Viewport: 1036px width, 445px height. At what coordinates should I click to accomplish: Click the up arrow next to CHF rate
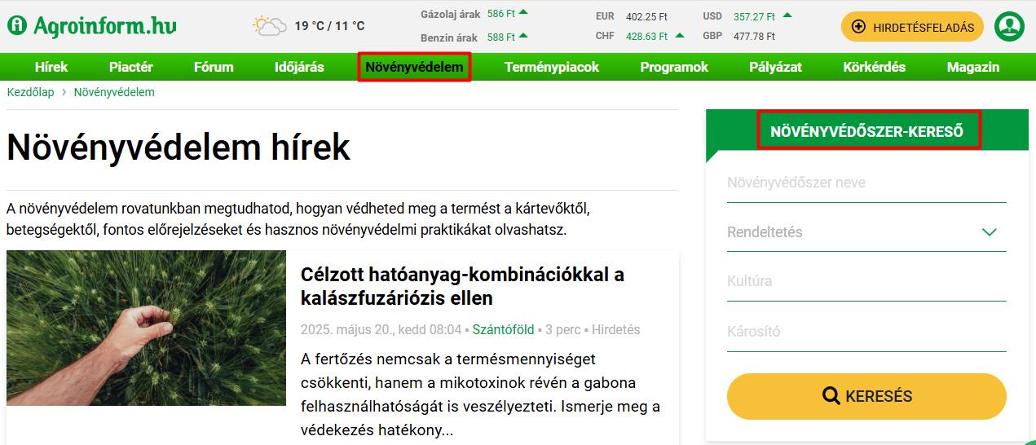pyautogui.click(x=680, y=35)
